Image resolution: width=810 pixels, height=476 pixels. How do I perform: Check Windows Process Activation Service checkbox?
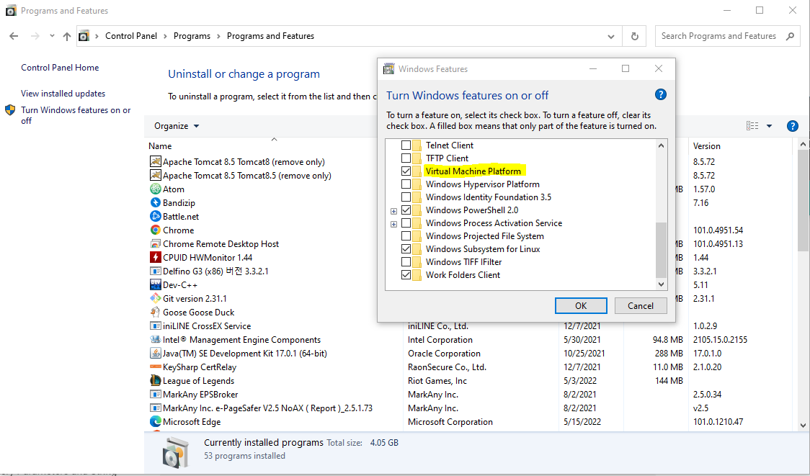tap(406, 223)
